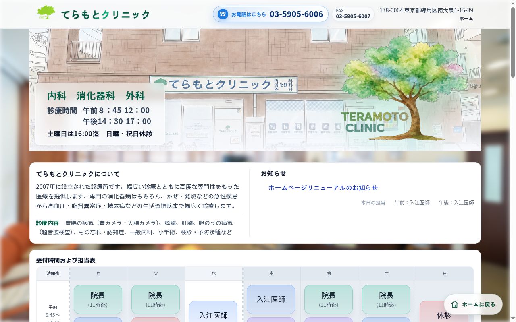Click the お知らせ heading
This screenshot has height=322, width=516.
[x=273, y=173]
